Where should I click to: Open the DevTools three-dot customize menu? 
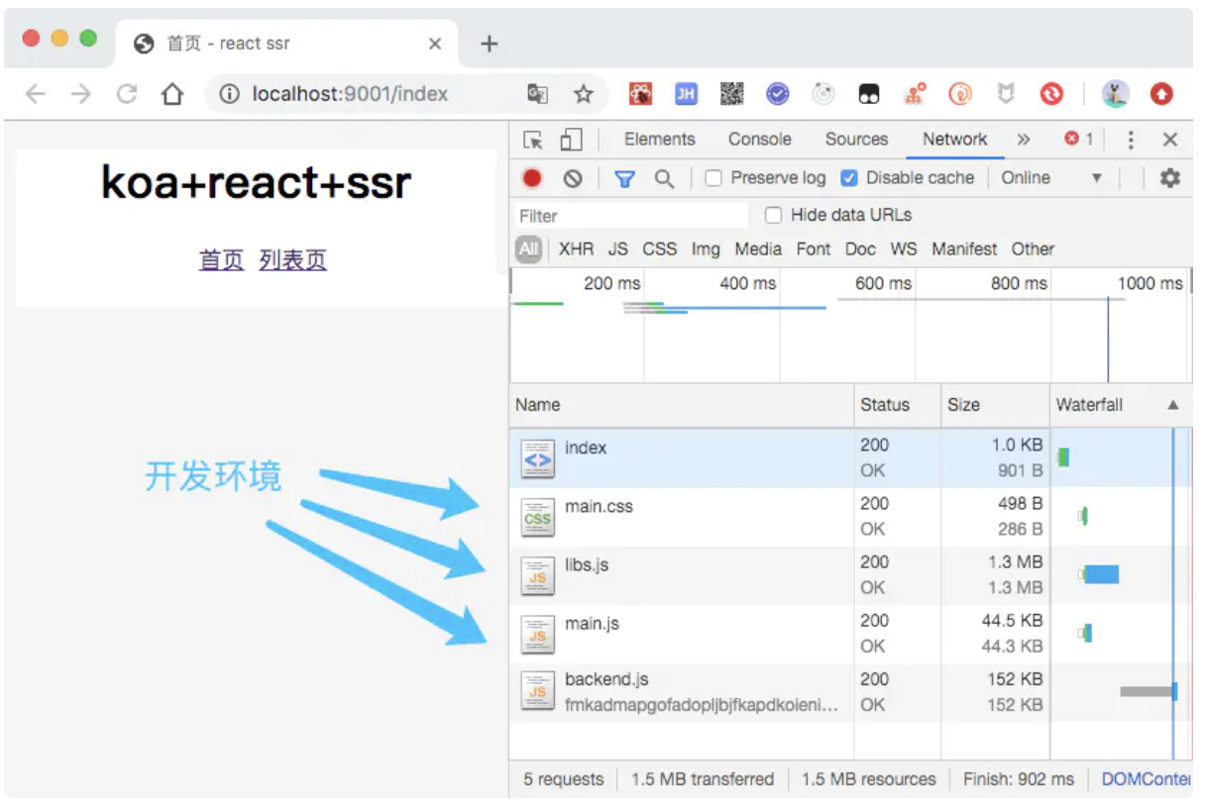click(x=1130, y=140)
